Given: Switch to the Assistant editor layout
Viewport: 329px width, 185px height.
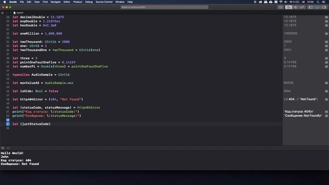Looking at the screenshot, I should tap(296, 7).
